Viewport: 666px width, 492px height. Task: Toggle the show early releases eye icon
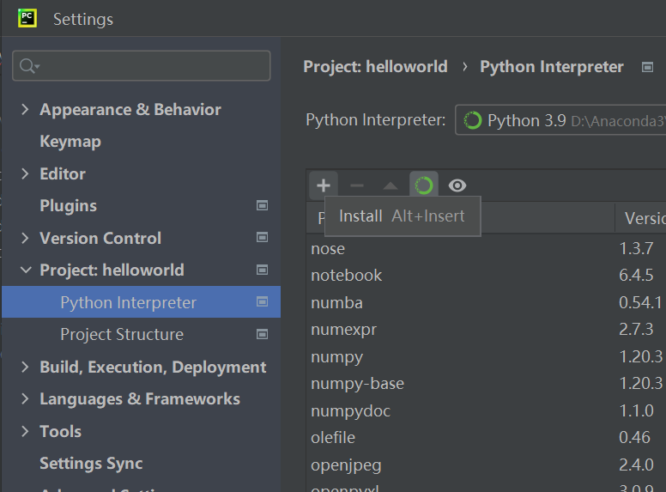(x=457, y=185)
